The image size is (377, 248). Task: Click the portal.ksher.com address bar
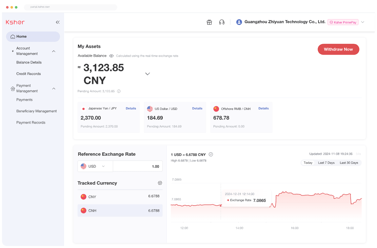point(71,7)
